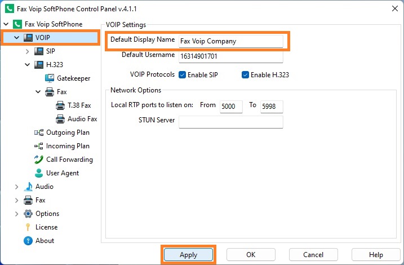
Task: Expand the top-level Fax tree node
Action: (x=17, y=200)
